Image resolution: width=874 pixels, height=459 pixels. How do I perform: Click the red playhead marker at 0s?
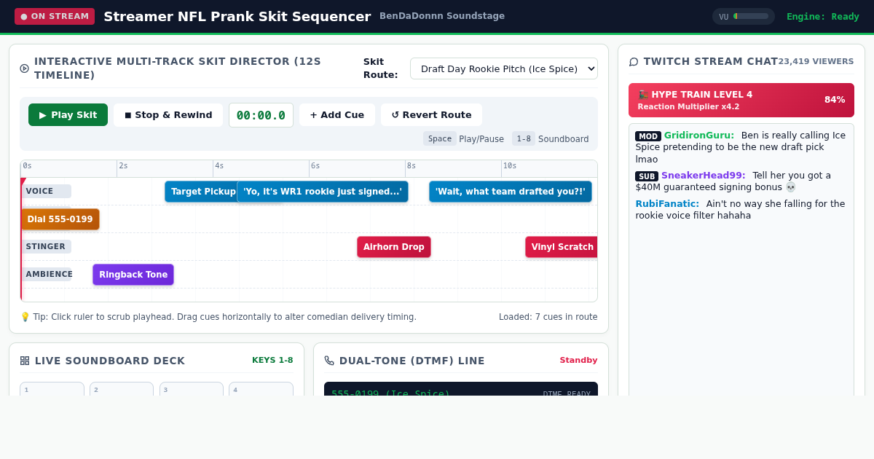(23, 181)
